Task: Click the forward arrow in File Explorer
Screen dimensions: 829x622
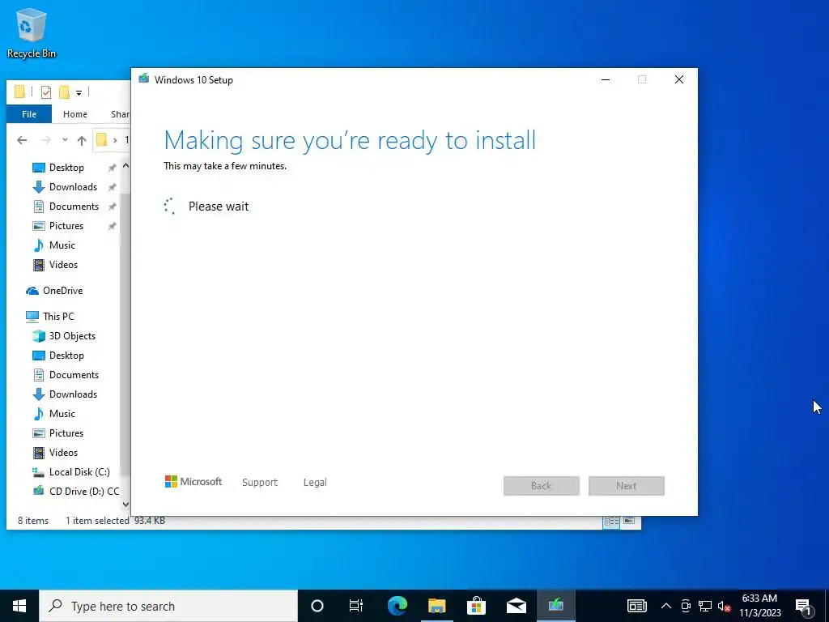Action: (46, 140)
